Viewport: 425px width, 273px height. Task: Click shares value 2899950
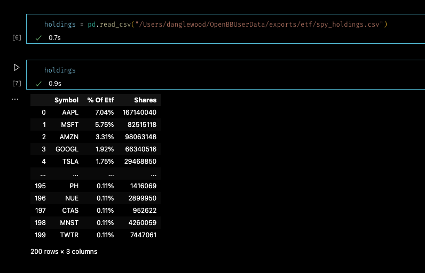[143, 198]
